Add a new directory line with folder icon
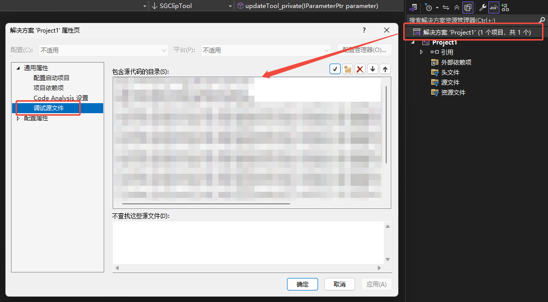Viewport: 548px width, 302px height. pyautogui.click(x=348, y=69)
